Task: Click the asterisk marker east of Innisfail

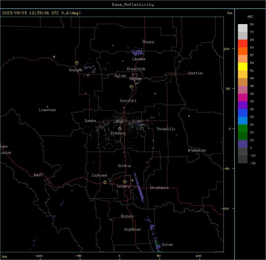Action: coord(155,94)
